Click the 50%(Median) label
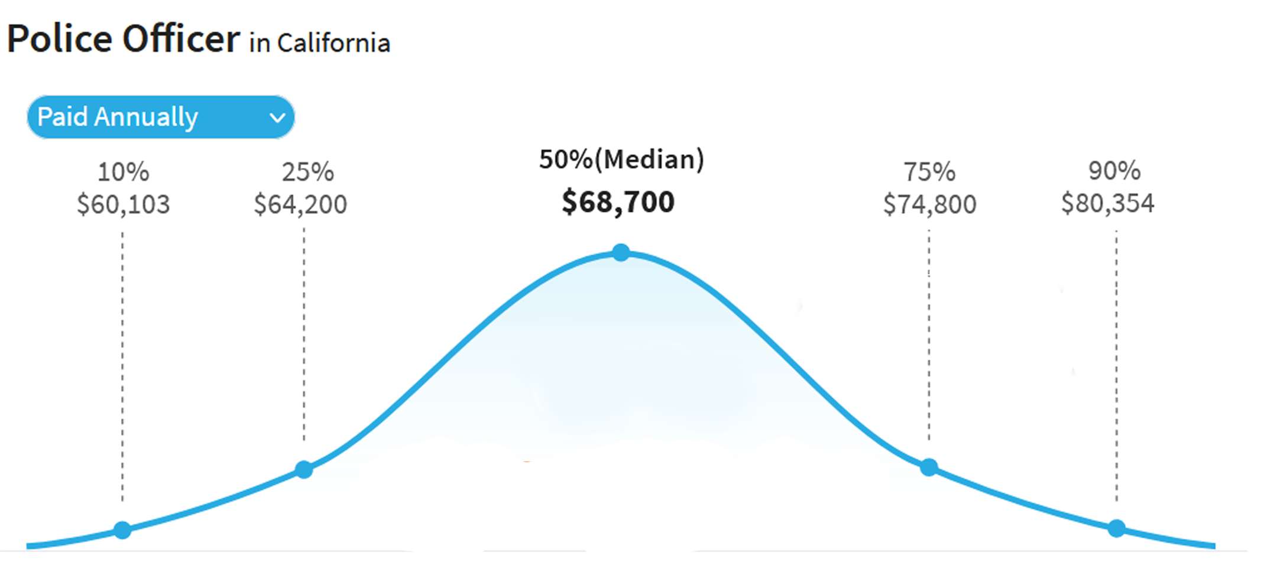Screen dimensions: 1277x578 click(621, 160)
